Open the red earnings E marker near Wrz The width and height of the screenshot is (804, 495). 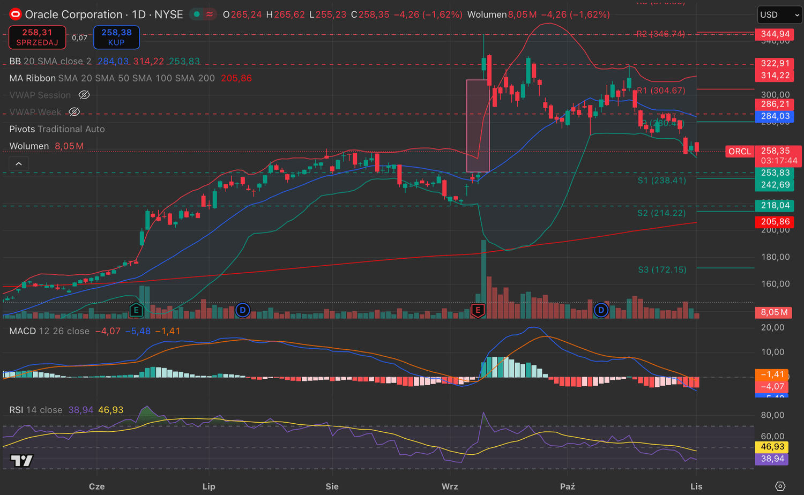478,310
